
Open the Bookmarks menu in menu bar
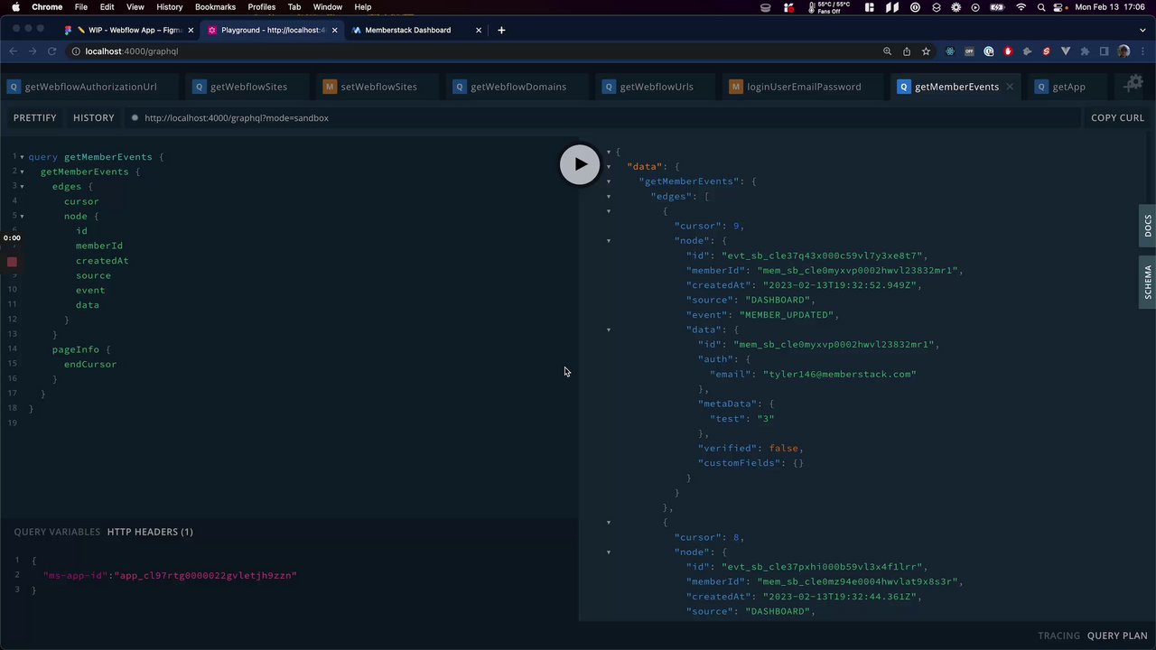click(215, 7)
